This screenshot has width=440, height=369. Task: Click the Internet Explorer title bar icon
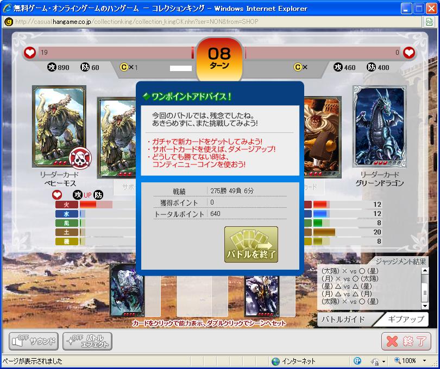7,9
